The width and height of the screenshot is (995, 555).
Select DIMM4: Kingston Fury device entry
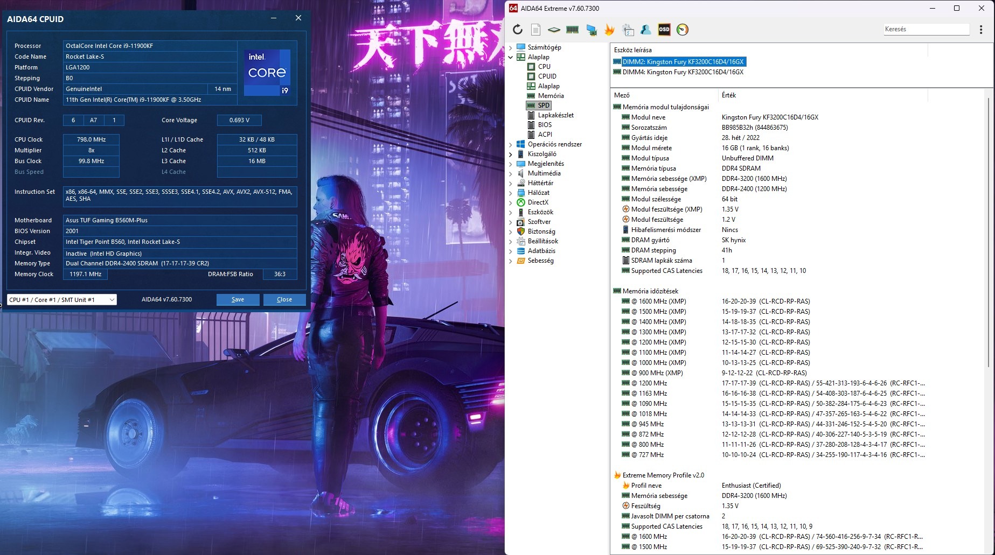coord(679,72)
